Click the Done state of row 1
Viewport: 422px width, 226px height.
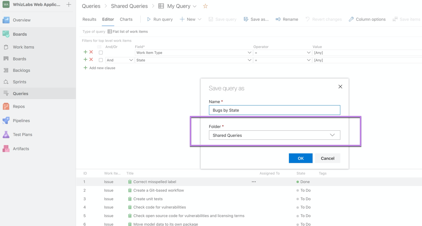point(303,182)
